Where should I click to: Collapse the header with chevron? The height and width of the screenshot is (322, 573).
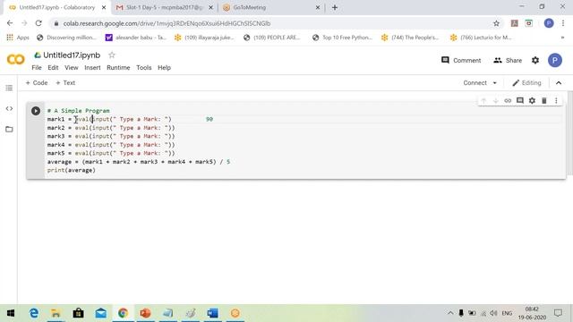pos(559,83)
